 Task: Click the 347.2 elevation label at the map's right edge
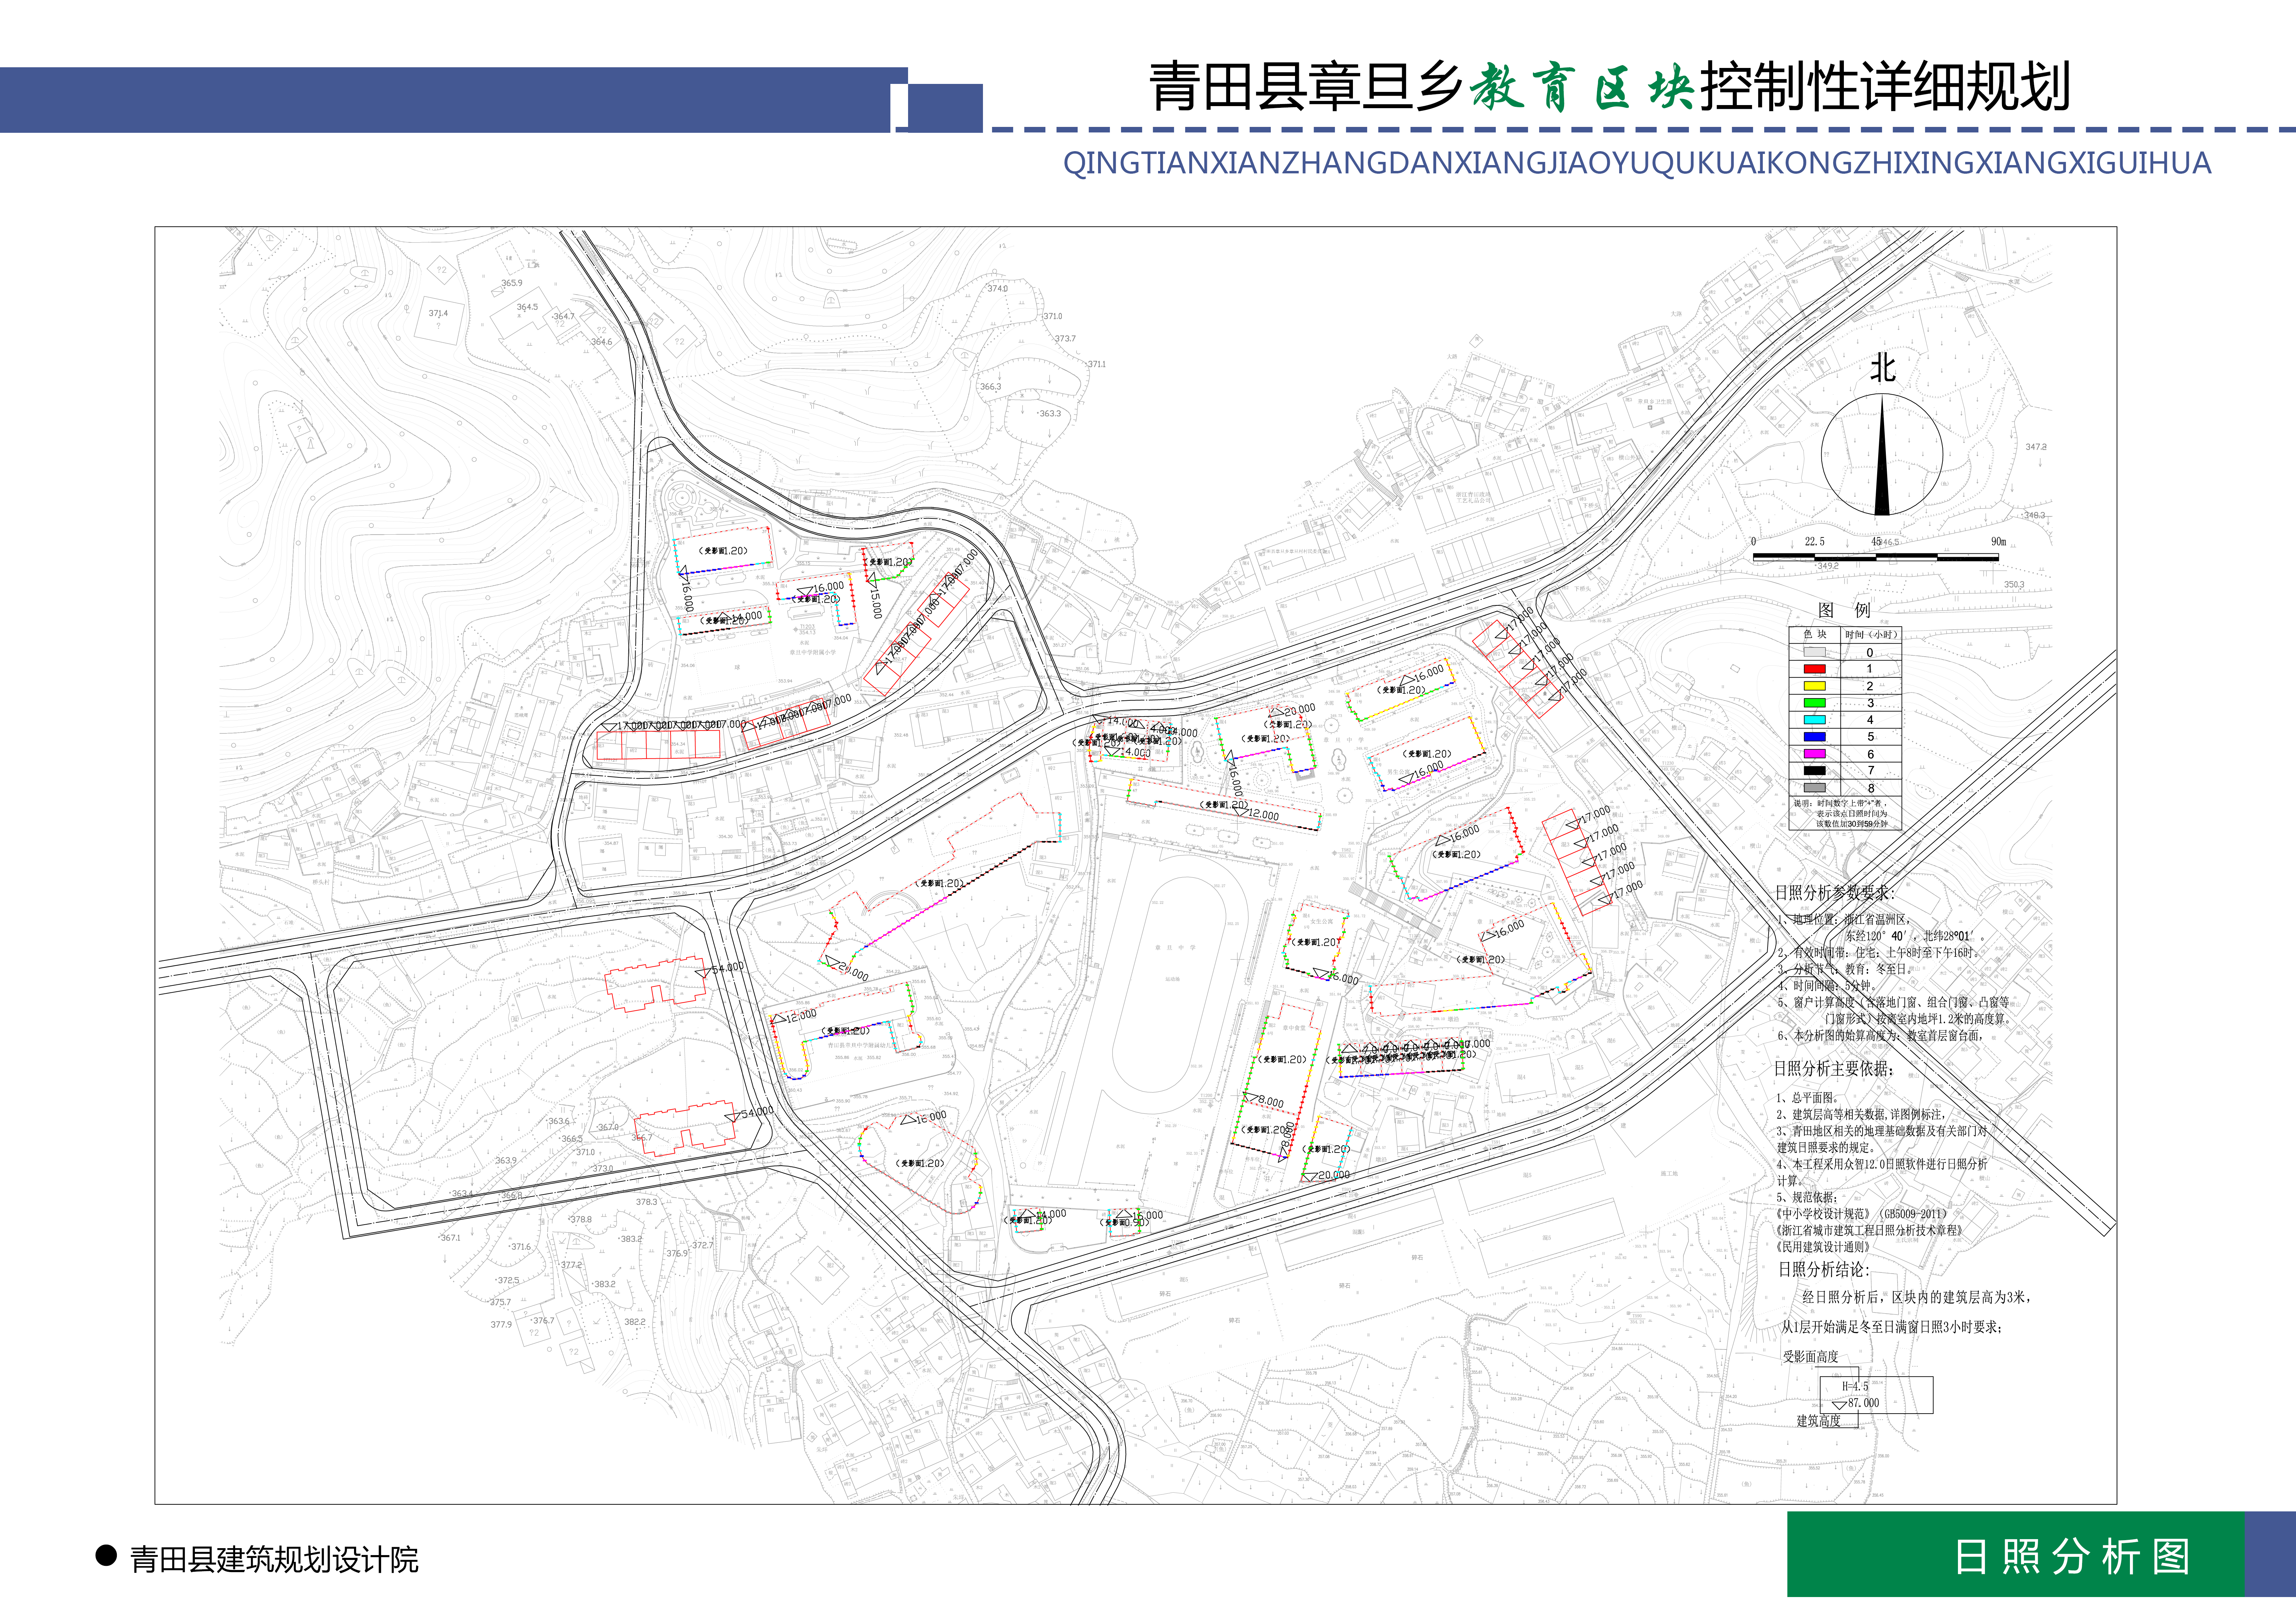[2036, 447]
